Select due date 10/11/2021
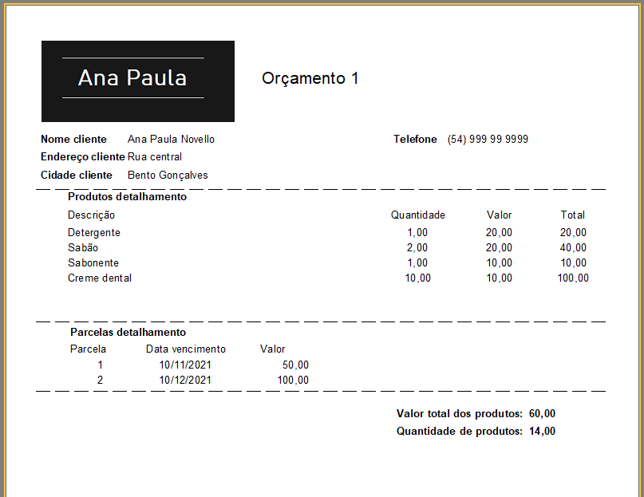644x497 pixels. [185, 365]
